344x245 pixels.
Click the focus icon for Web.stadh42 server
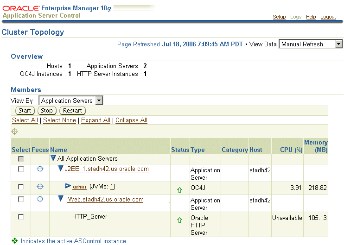click(x=40, y=199)
